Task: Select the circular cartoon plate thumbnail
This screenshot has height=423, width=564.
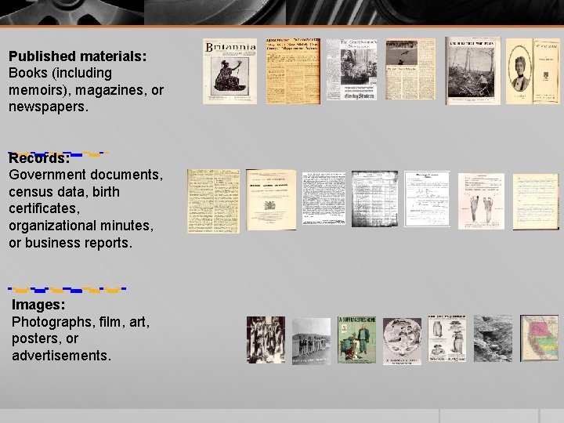Action: (402, 342)
